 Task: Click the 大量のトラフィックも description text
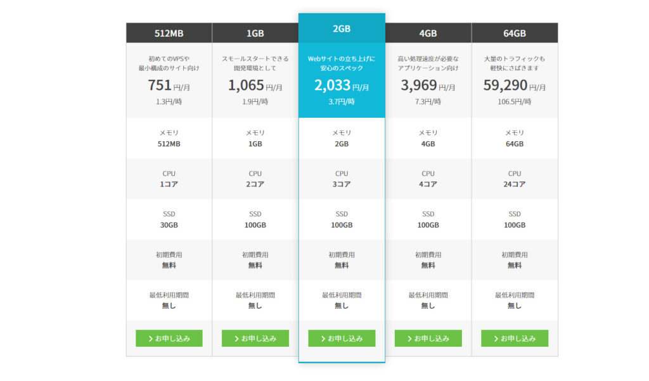tap(515, 59)
